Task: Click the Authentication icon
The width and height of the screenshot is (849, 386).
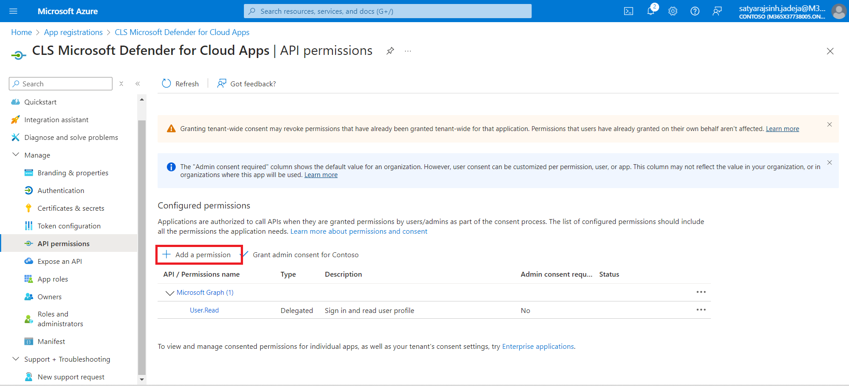Action: click(x=29, y=190)
